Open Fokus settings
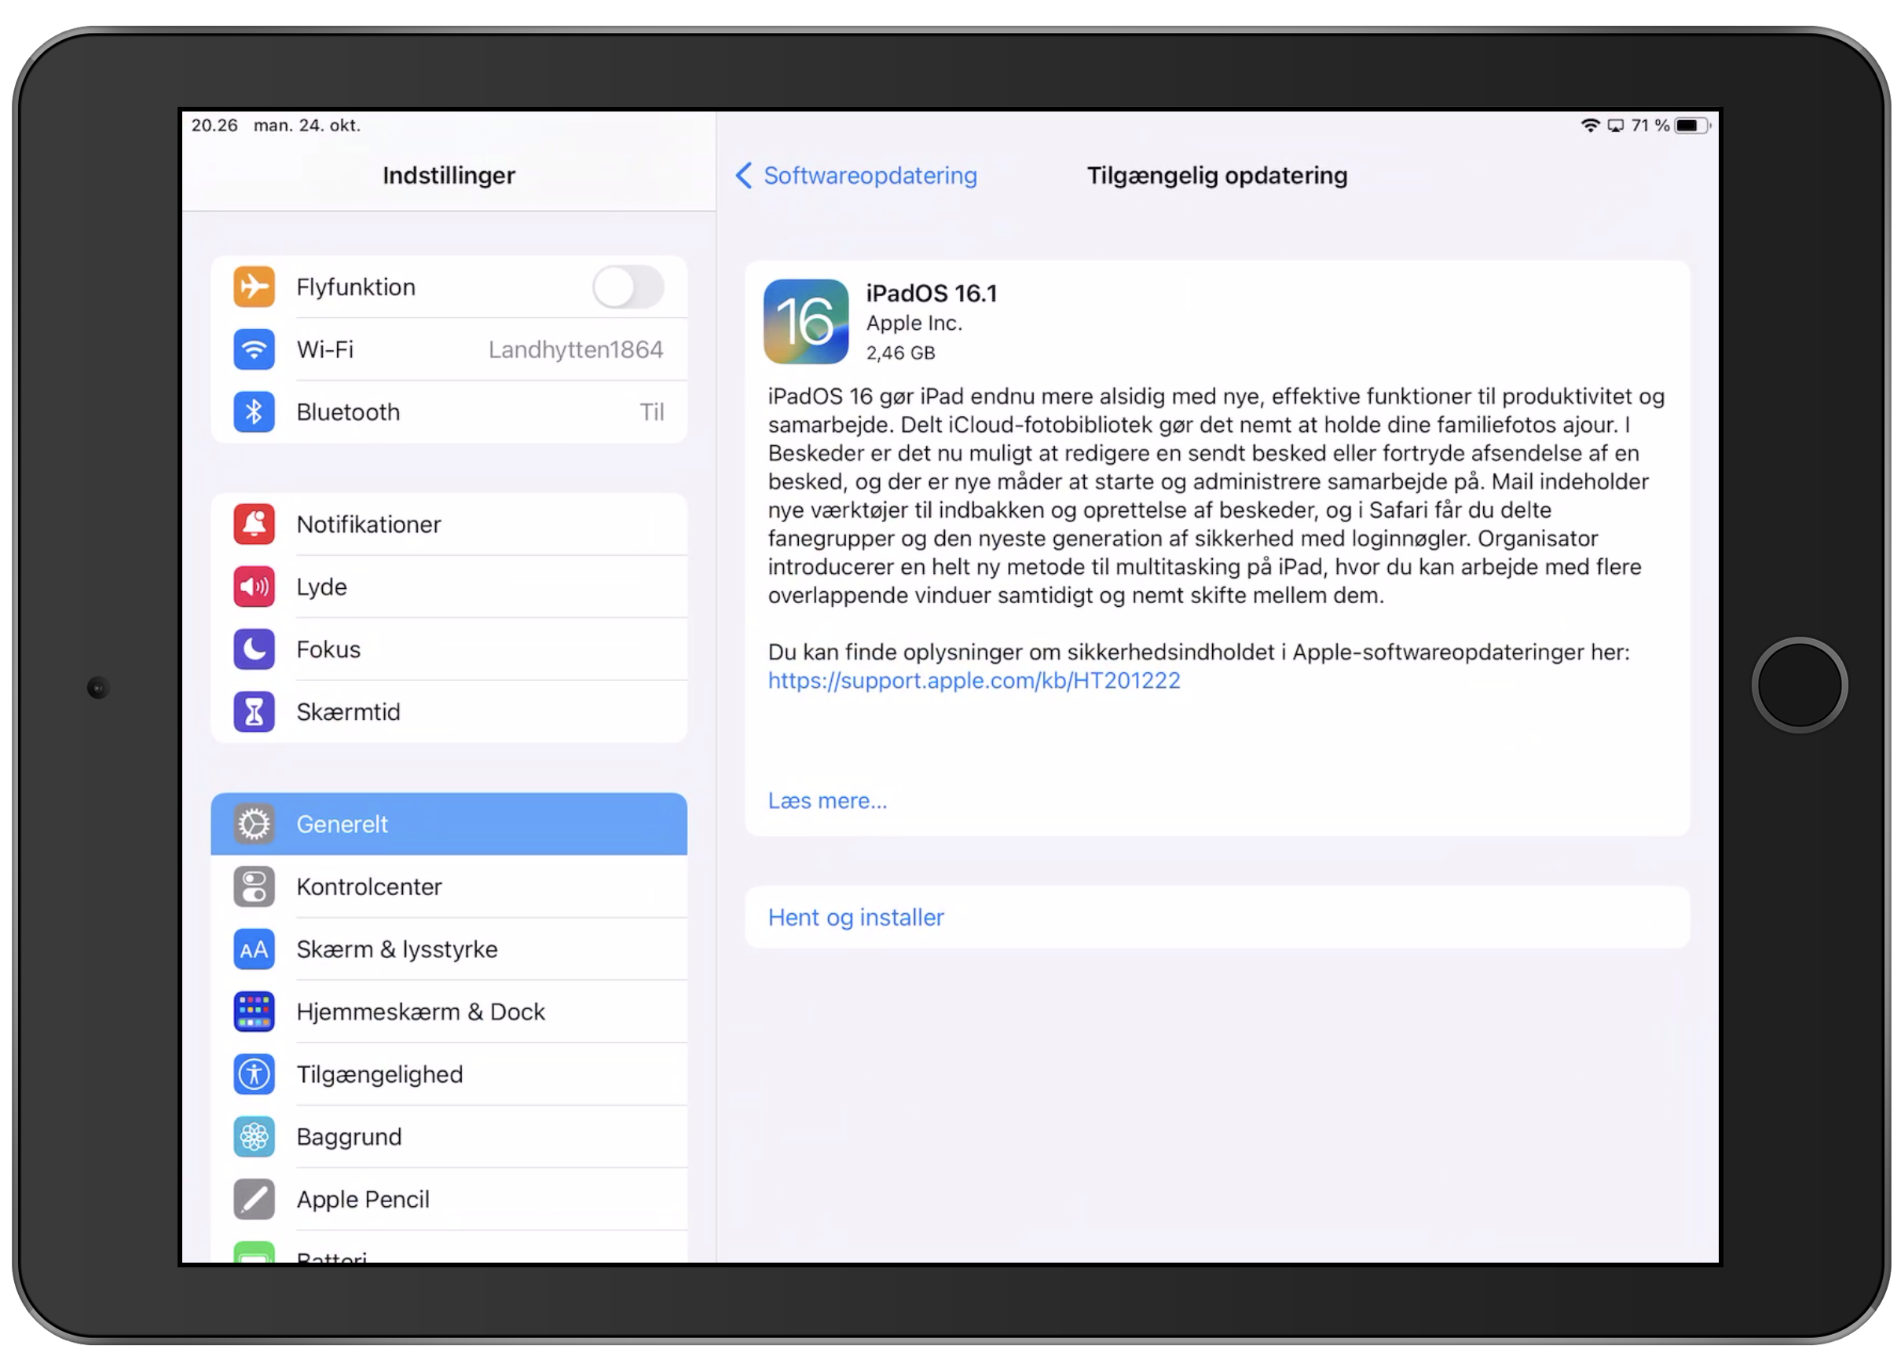This screenshot has height=1349, width=1901. pos(449,649)
